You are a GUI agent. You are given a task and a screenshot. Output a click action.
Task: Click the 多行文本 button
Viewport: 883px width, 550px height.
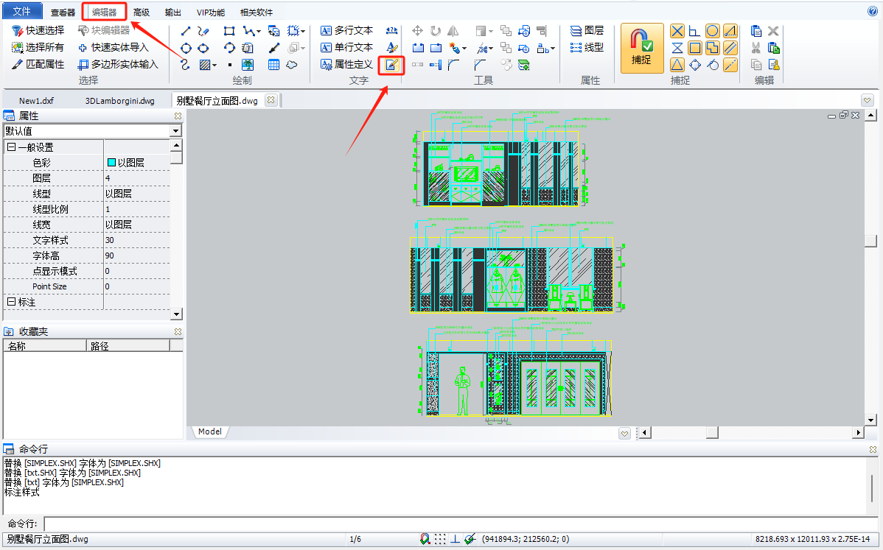[347, 31]
